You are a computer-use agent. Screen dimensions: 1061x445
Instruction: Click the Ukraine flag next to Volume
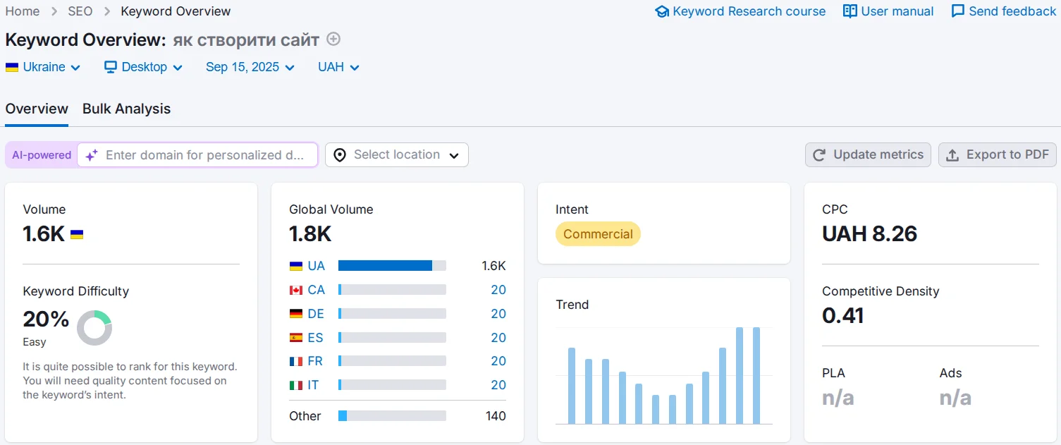click(77, 234)
